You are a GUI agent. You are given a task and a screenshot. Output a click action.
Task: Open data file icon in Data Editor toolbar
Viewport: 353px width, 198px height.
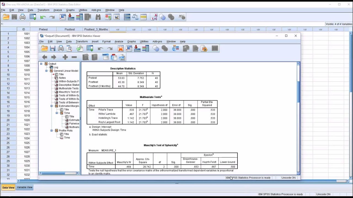pyautogui.click(x=6, y=17)
